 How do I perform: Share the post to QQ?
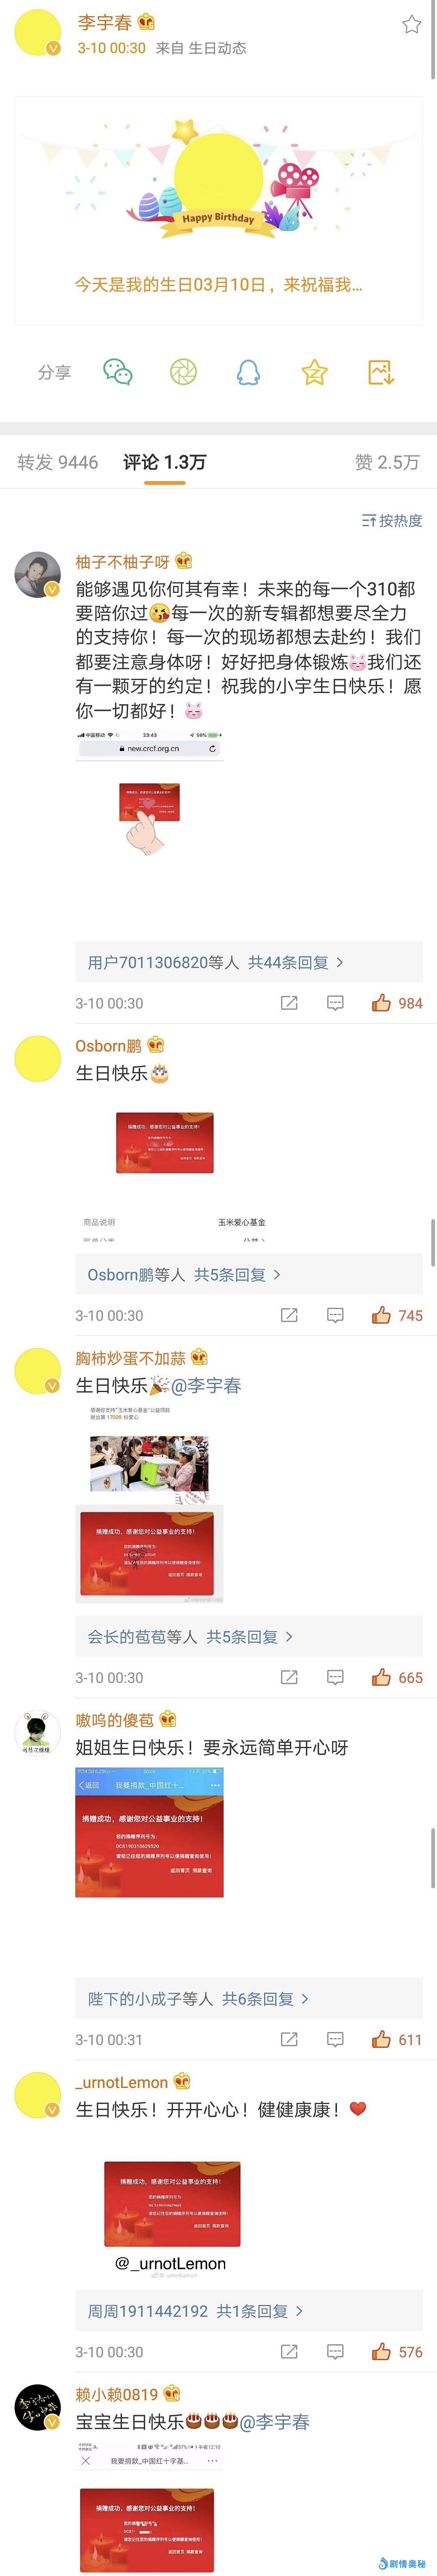pyautogui.click(x=248, y=372)
